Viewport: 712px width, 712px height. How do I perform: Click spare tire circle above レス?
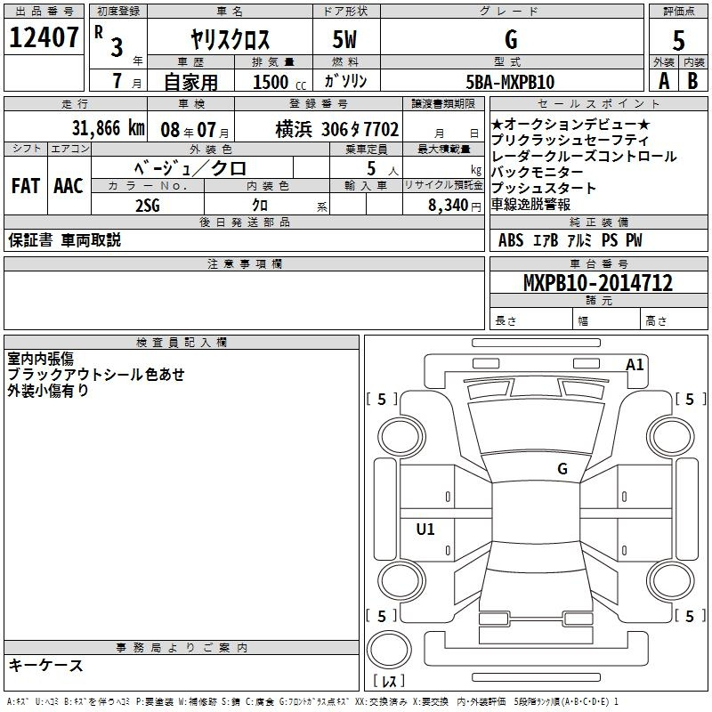pos(389,650)
